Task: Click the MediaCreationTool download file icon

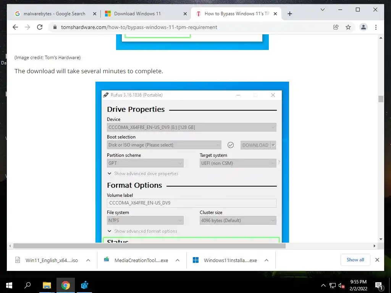Action: [x=107, y=259]
